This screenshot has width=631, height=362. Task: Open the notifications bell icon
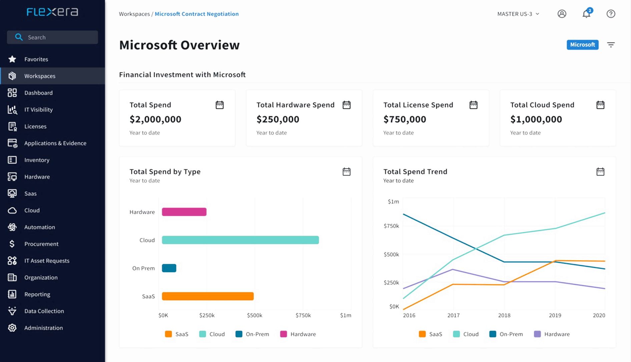(x=586, y=14)
